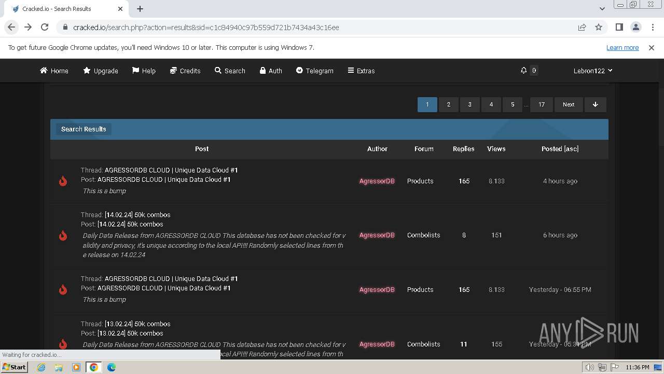Sort by Post column
This screenshot has width=664, height=374.
click(x=202, y=149)
